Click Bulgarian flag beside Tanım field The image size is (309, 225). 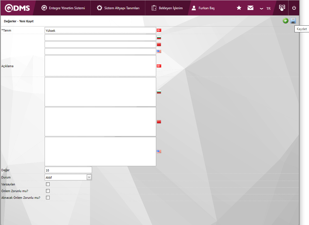click(159, 37)
